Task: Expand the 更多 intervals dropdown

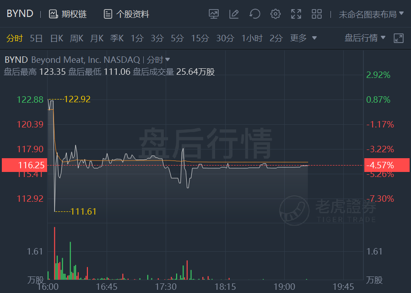Action: [x=303, y=38]
